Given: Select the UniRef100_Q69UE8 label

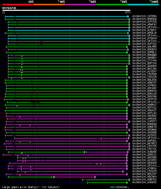Looking at the screenshot, I should (144, 163).
